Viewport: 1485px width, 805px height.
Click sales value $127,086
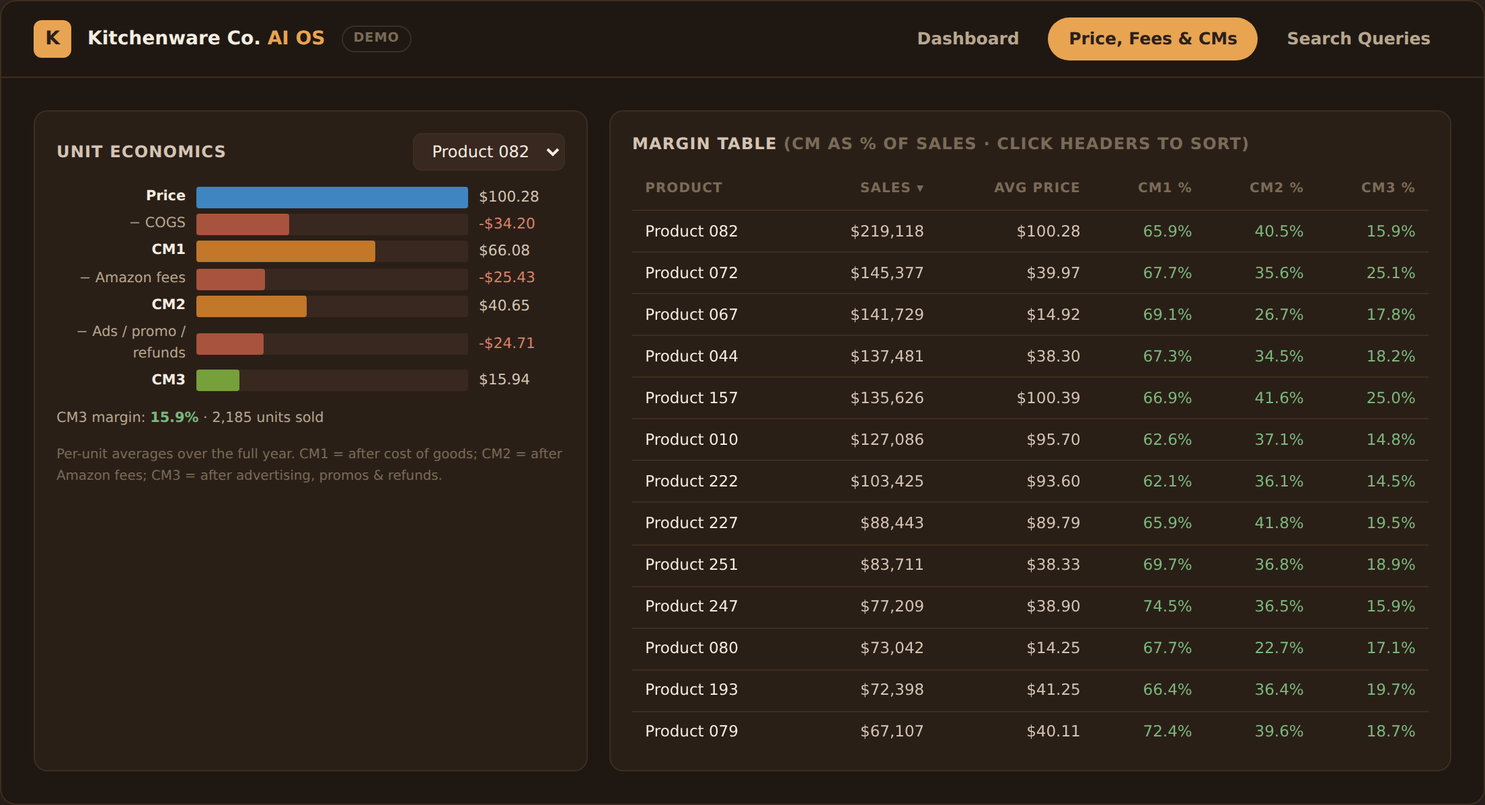[x=887, y=439]
